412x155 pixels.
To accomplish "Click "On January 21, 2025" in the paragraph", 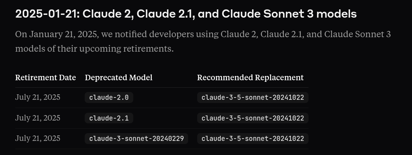I will tap(57, 34).
